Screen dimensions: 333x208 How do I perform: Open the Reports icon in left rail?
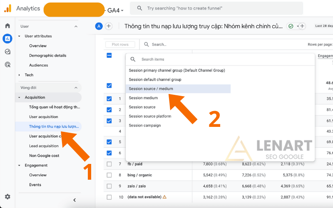click(x=7, y=39)
